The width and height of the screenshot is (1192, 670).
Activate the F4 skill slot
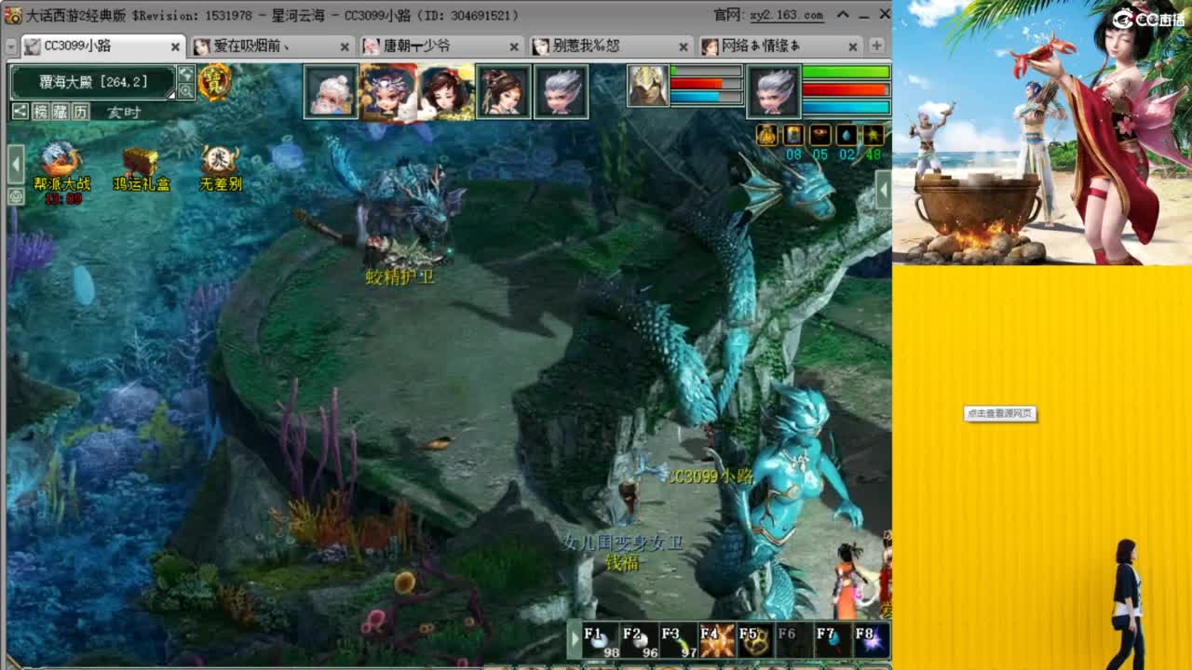pos(717,641)
